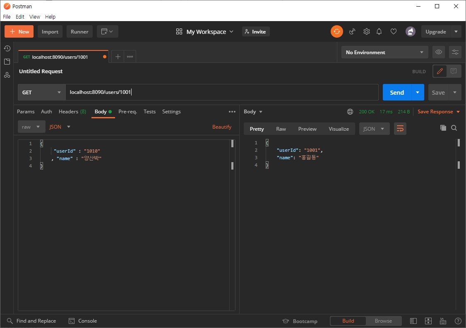Select the Visualize response view tab
Viewport: 466px width, 328px height.
pos(339,129)
